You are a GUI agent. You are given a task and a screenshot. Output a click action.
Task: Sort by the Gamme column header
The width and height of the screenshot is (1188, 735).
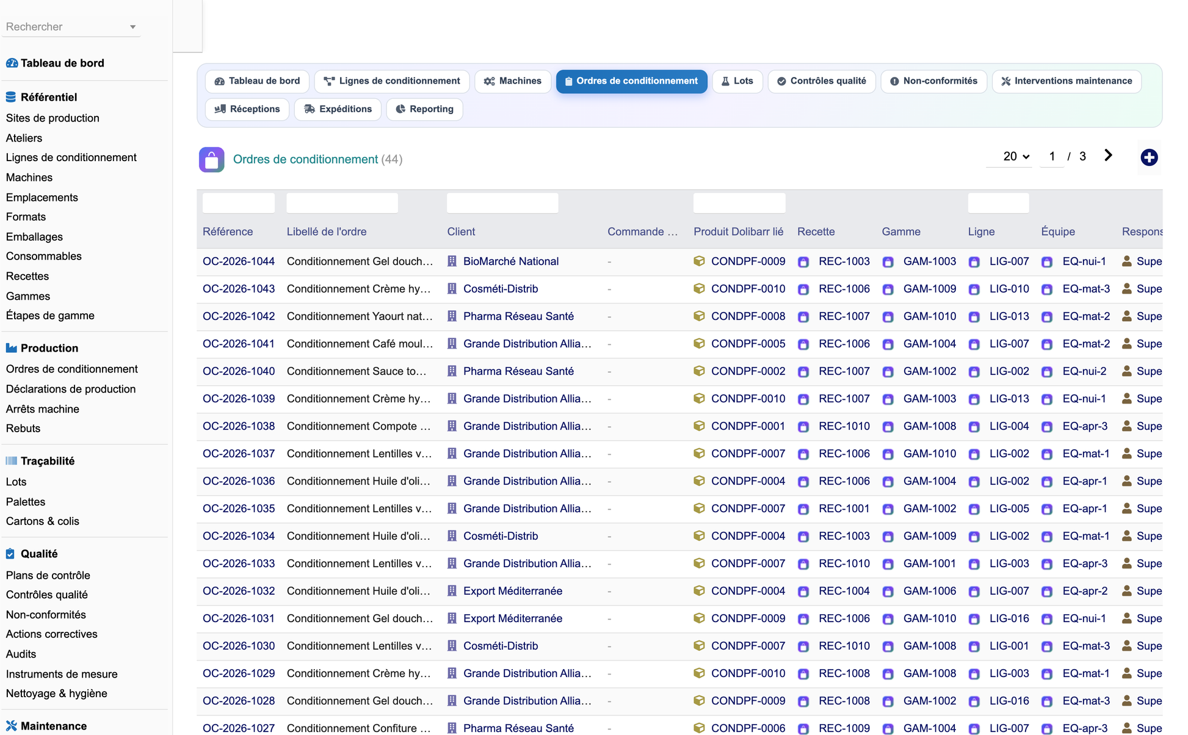pos(901,232)
